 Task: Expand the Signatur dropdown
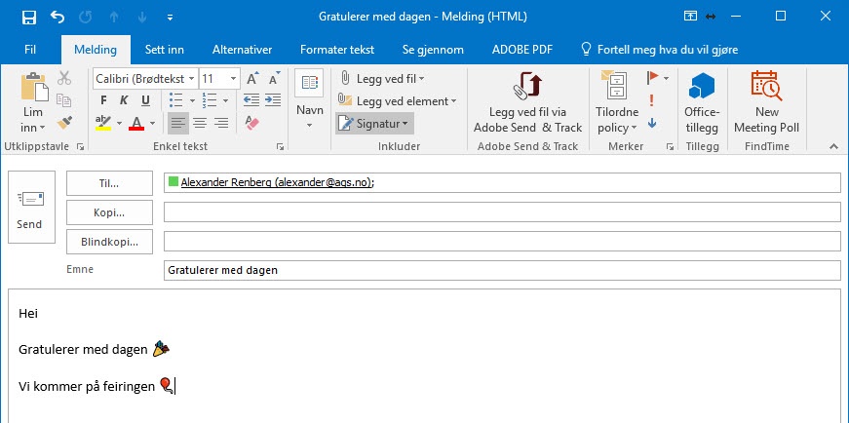[x=375, y=123]
